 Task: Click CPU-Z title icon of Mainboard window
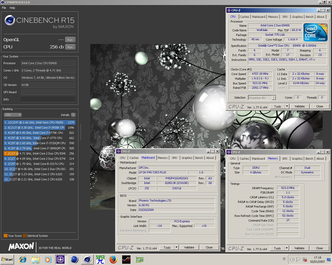119,151
